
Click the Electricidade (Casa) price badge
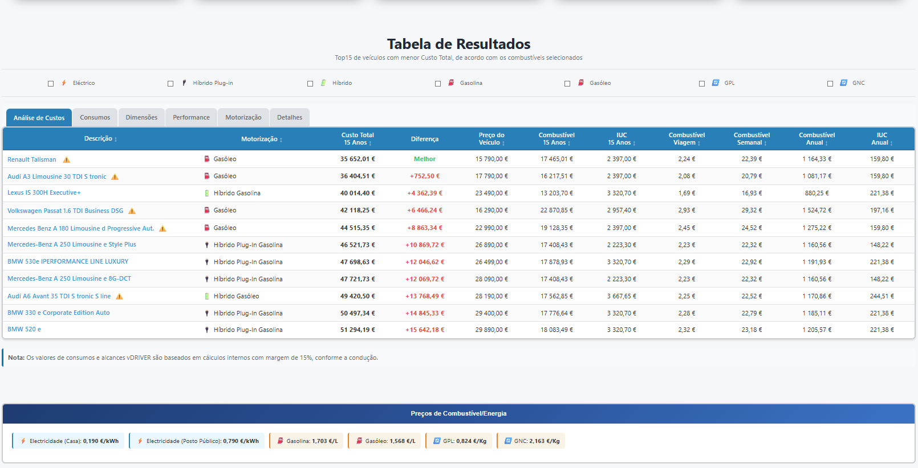point(69,441)
